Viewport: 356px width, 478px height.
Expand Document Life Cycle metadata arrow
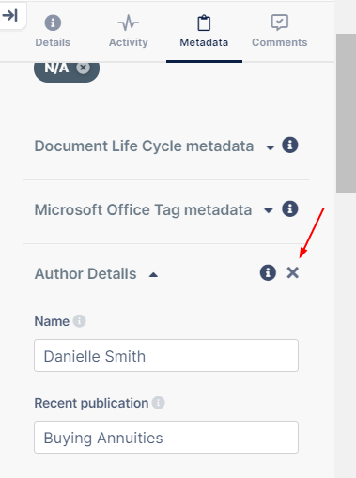click(x=270, y=147)
